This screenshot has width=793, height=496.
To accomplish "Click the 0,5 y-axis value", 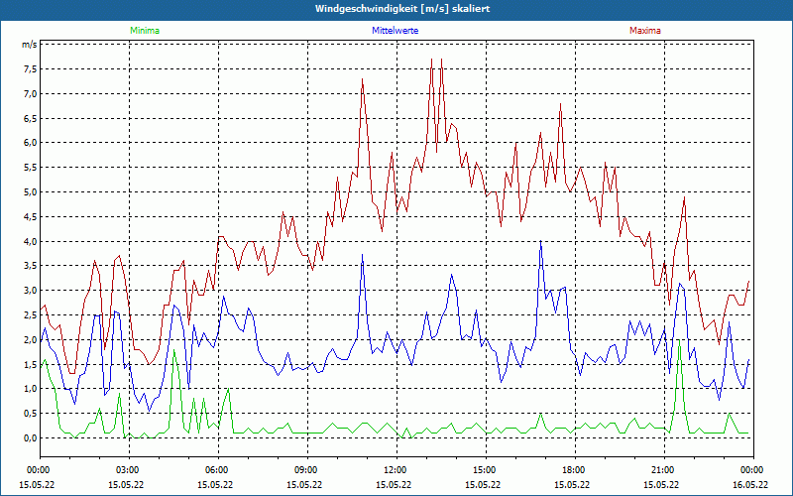I will tap(31, 414).
